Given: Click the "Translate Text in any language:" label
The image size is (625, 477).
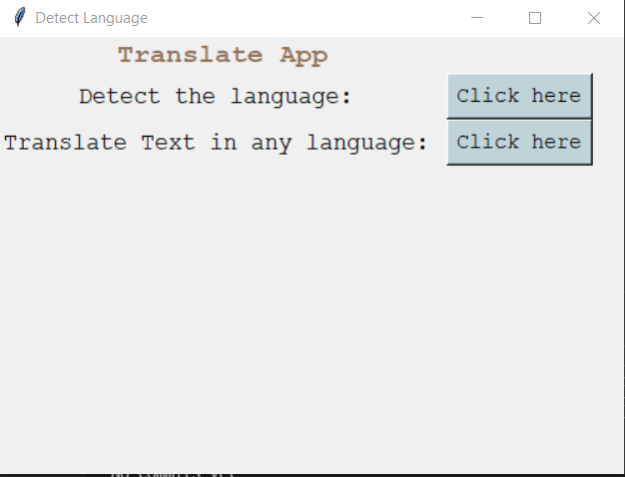Looking at the screenshot, I should tap(216, 143).
